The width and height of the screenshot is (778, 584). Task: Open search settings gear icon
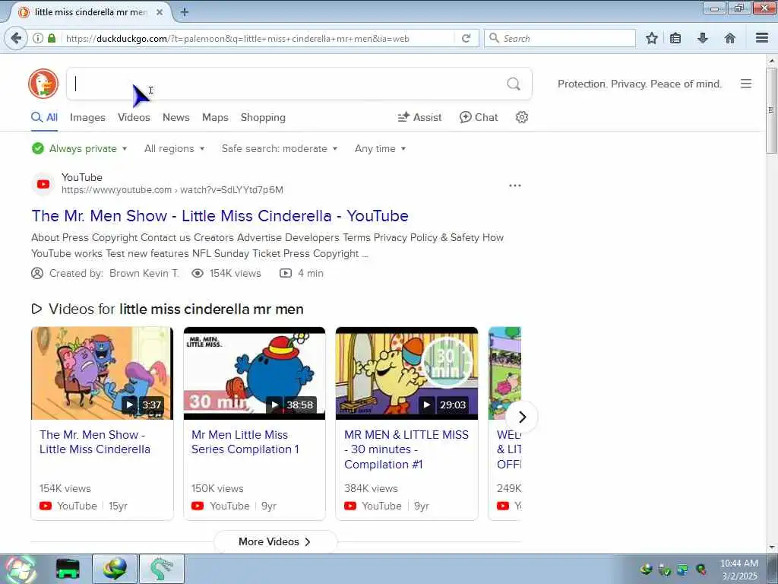(x=521, y=117)
